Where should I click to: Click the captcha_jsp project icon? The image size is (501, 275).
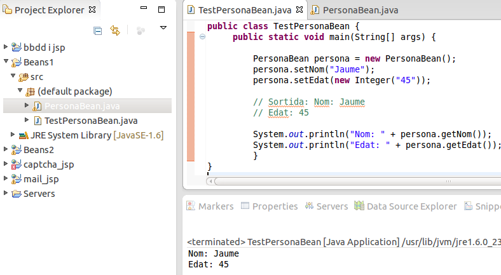(x=16, y=164)
